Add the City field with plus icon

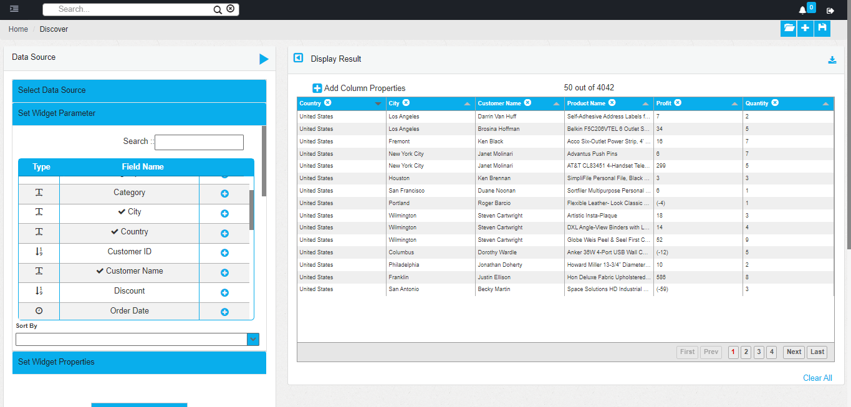pos(225,214)
